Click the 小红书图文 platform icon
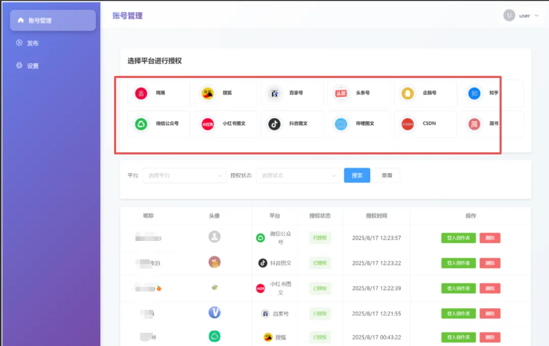549x346 pixels. pos(225,124)
